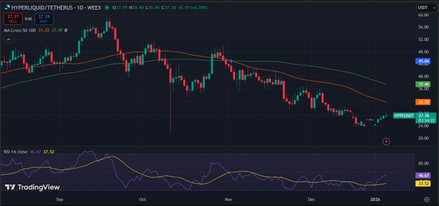Click the blue 45.04 price axis label
The height and width of the screenshot is (206, 439).
(423, 61)
